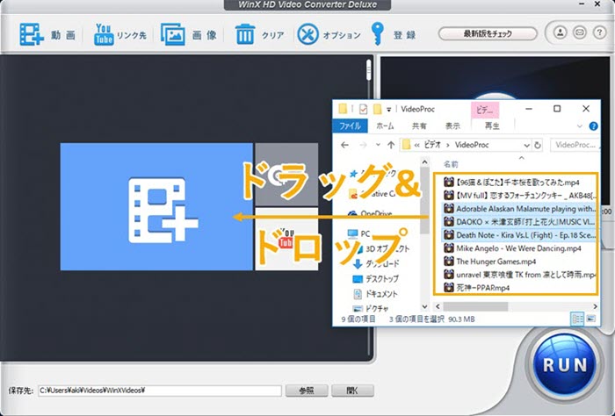Click PC in navigation pane

pos(359,233)
